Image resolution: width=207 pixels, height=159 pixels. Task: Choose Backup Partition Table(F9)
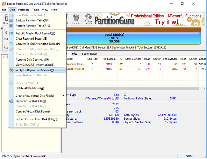[37, 20]
